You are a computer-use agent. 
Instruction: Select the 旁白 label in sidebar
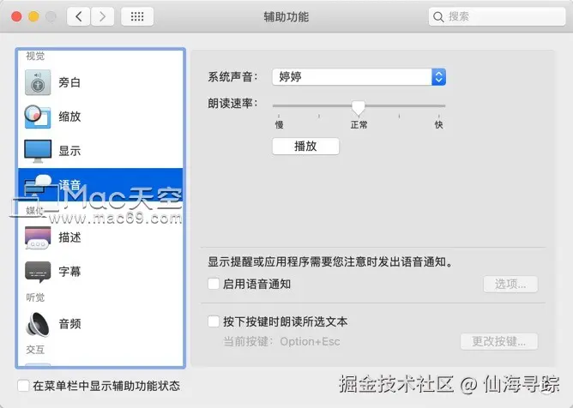[69, 82]
